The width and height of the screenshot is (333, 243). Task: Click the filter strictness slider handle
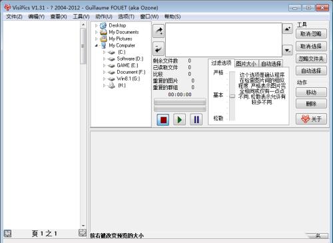[232, 96]
